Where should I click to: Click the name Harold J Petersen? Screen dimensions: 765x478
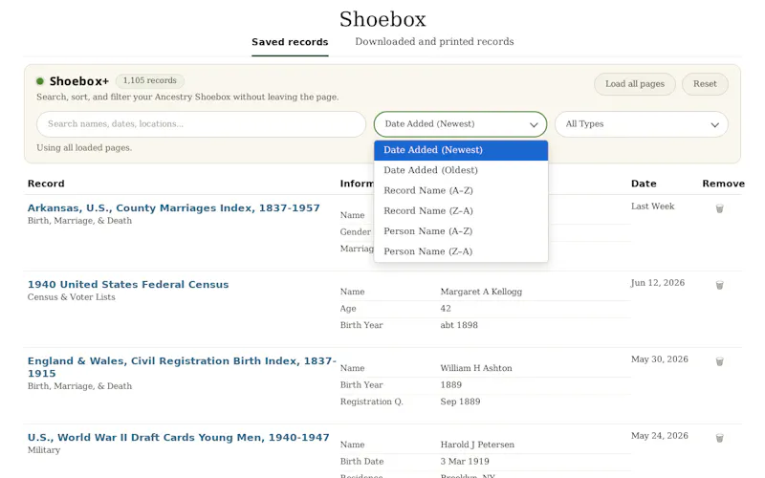point(477,445)
